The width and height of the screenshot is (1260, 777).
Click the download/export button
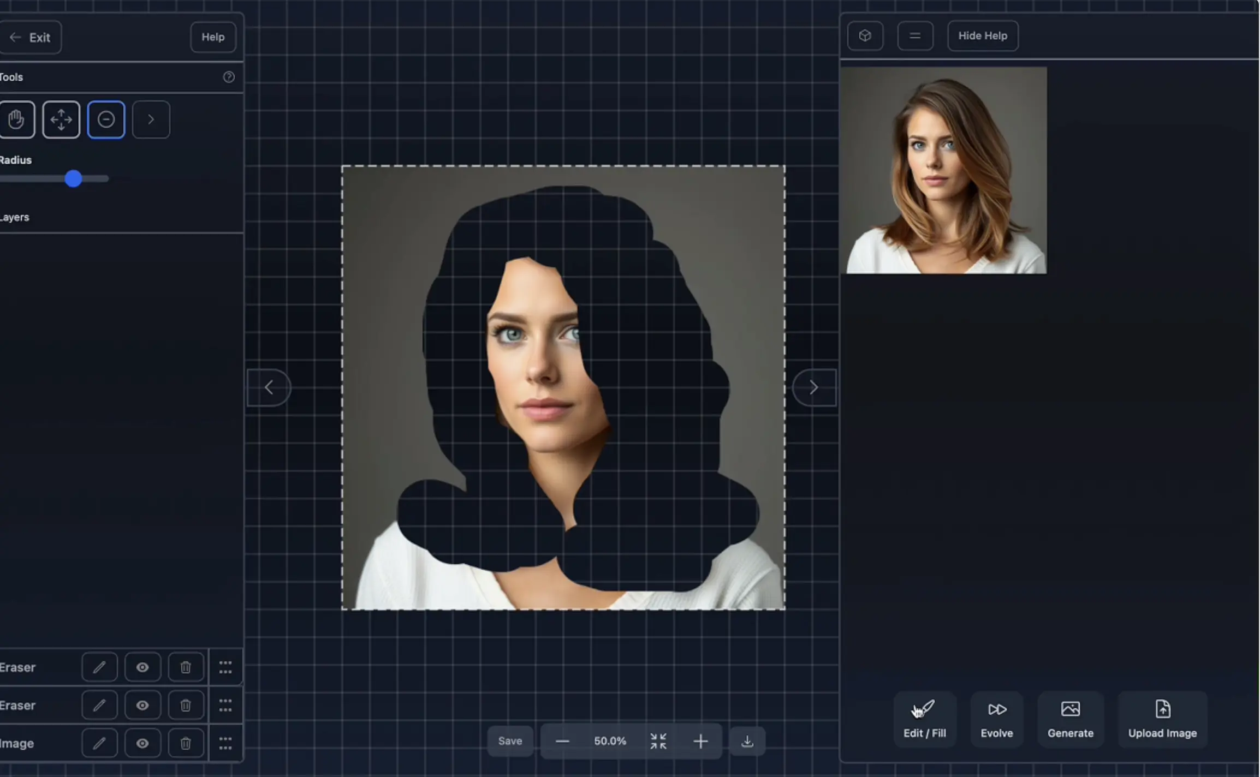(747, 740)
